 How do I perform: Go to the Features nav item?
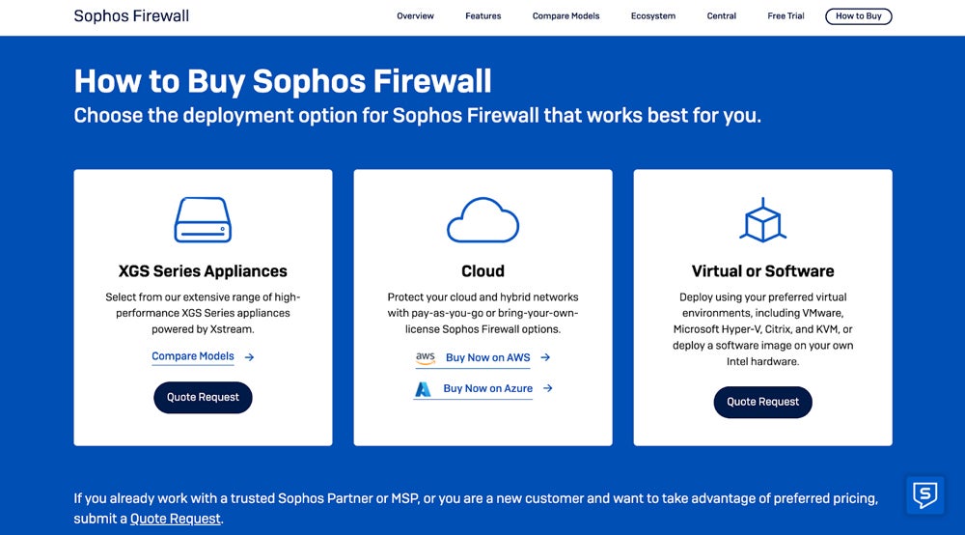[483, 16]
